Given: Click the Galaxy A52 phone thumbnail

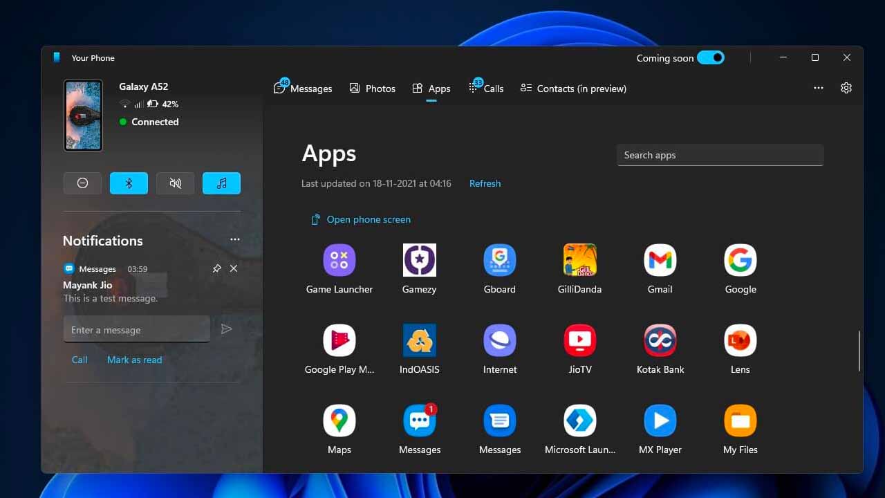Looking at the screenshot, I should pos(83,115).
